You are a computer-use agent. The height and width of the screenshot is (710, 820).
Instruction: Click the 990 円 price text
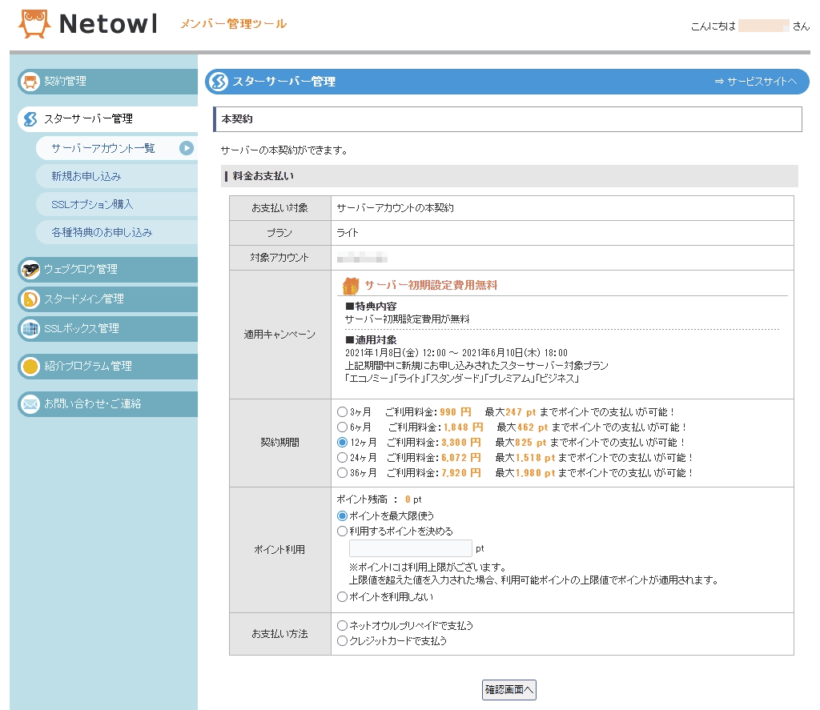pyautogui.click(x=455, y=412)
